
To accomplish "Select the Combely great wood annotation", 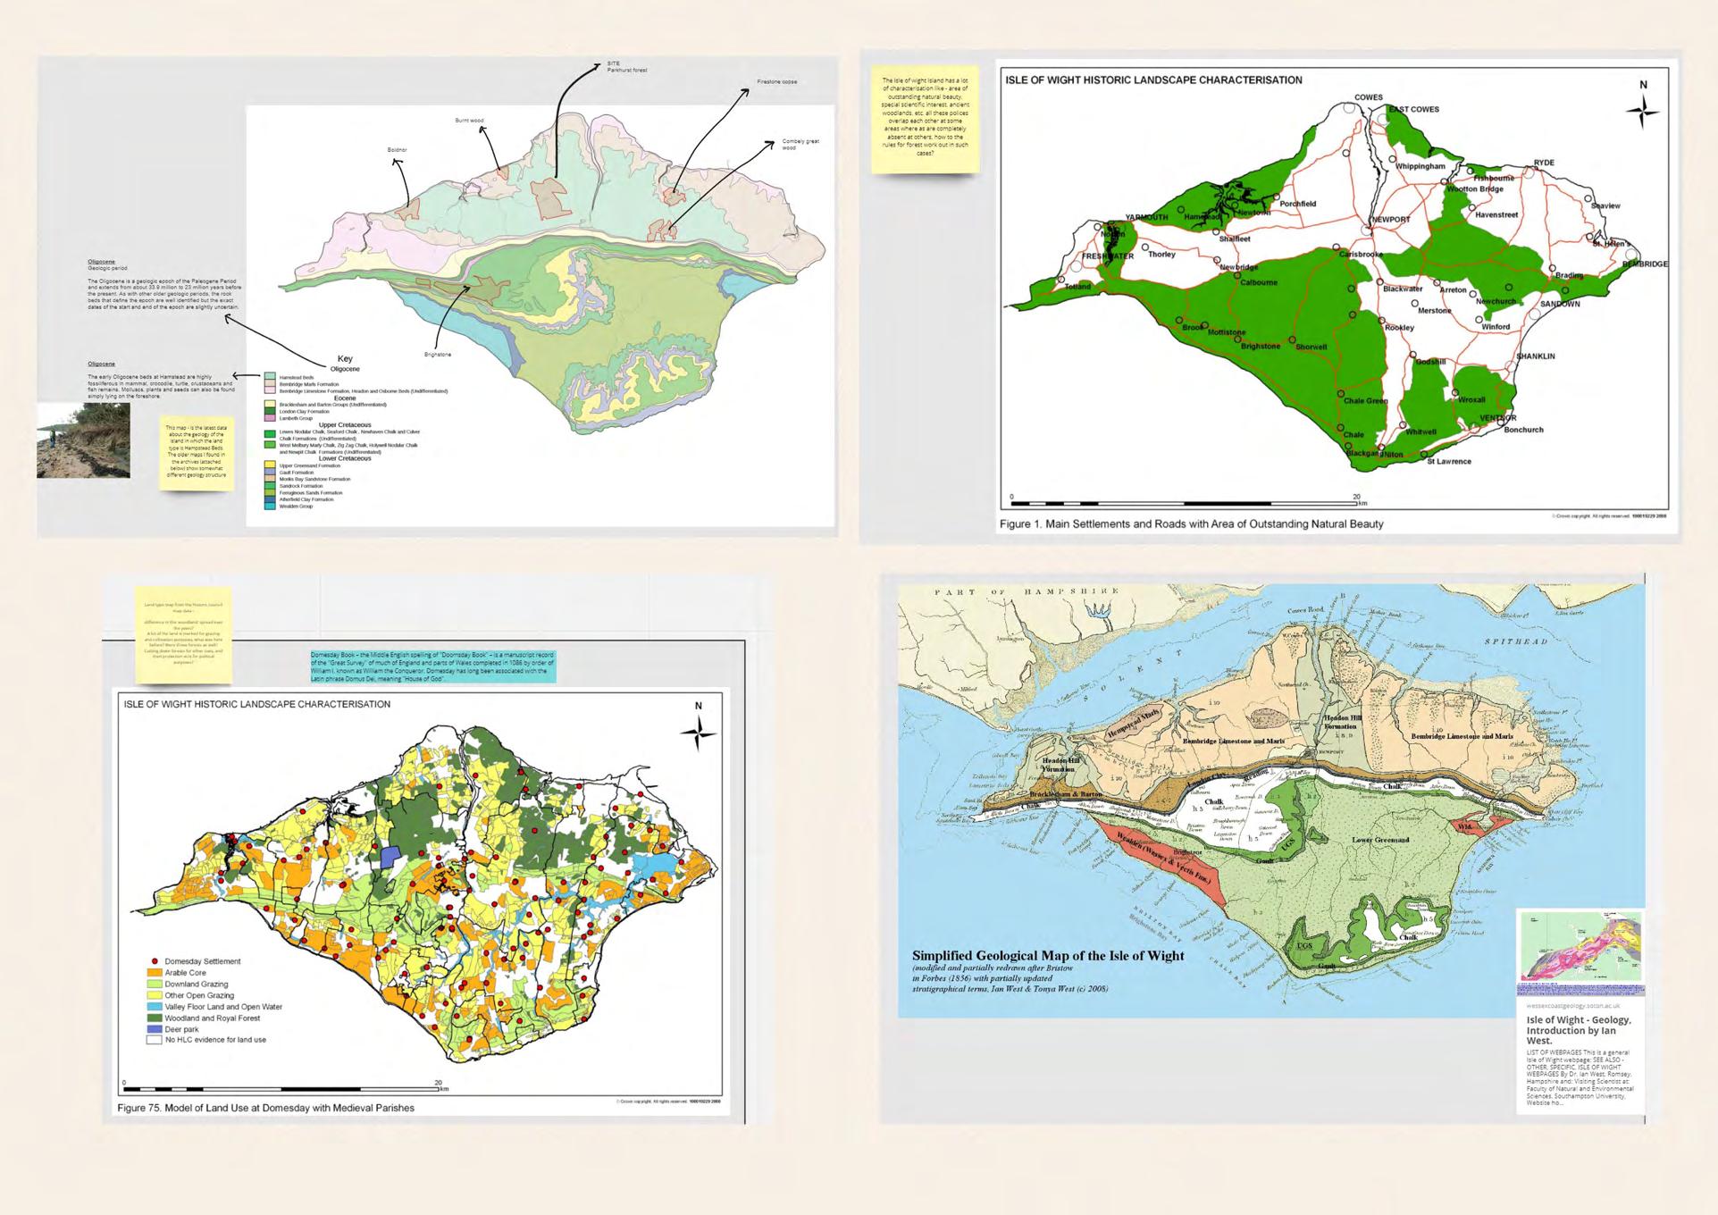I will coord(800,144).
